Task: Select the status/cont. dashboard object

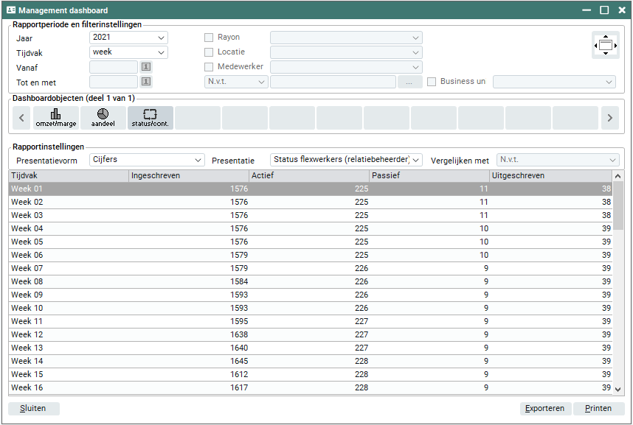Action: pos(150,118)
